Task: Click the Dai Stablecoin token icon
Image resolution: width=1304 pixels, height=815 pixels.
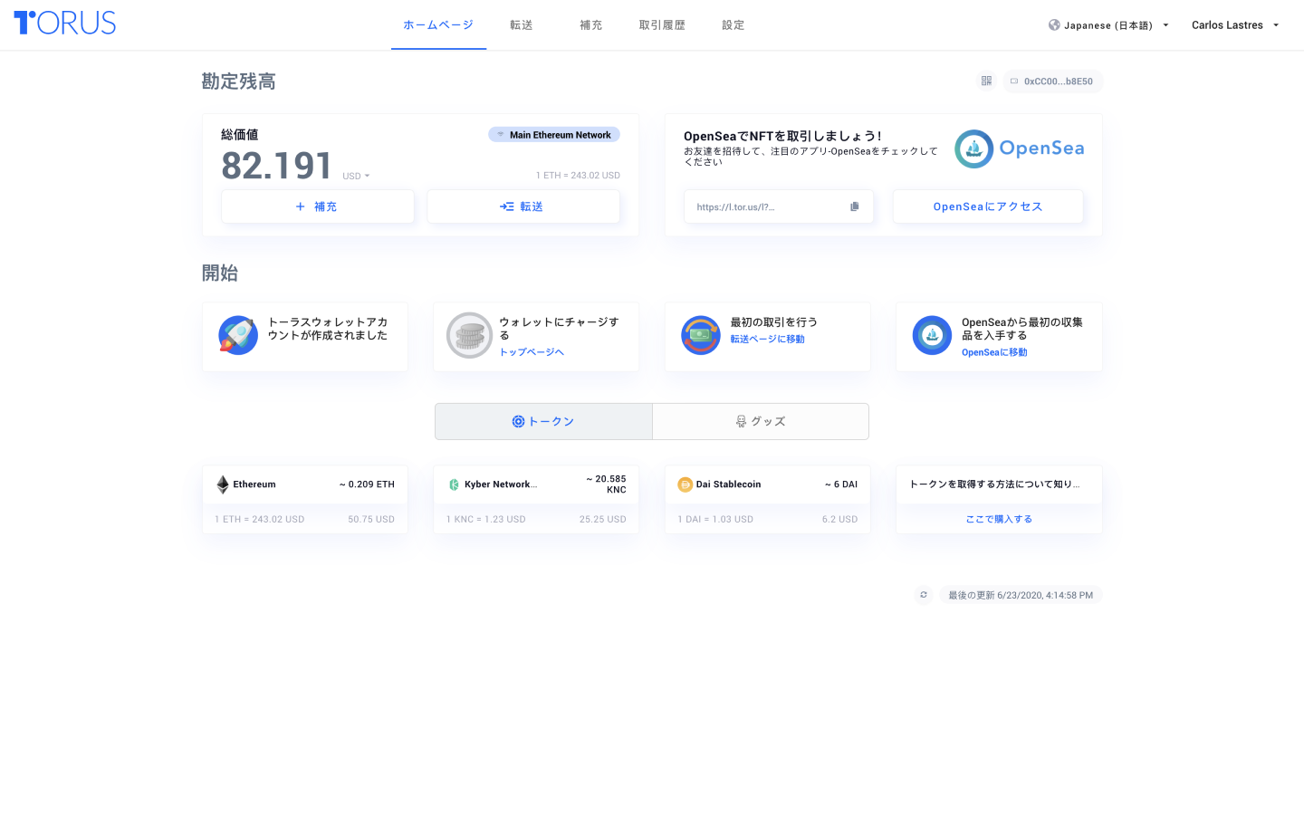Action: pos(686,484)
